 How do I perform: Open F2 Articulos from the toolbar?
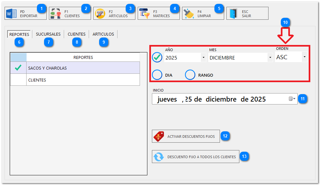tap(114, 13)
